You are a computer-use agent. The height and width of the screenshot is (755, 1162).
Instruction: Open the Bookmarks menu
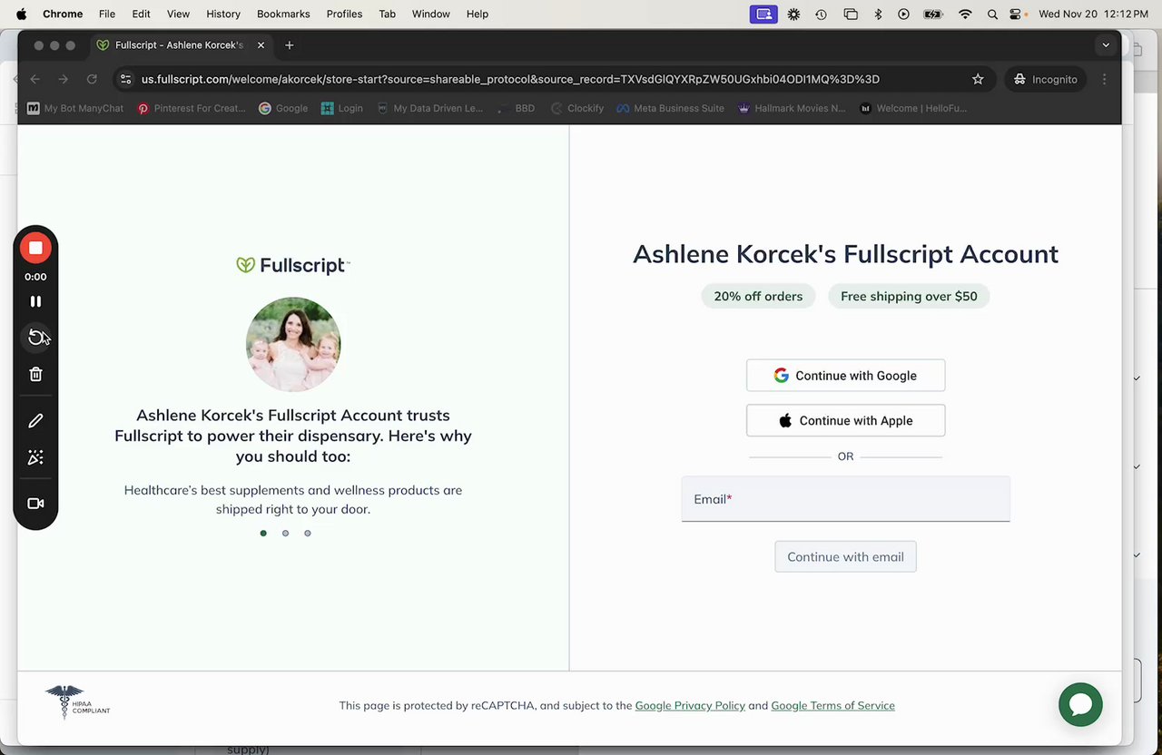coord(283,14)
